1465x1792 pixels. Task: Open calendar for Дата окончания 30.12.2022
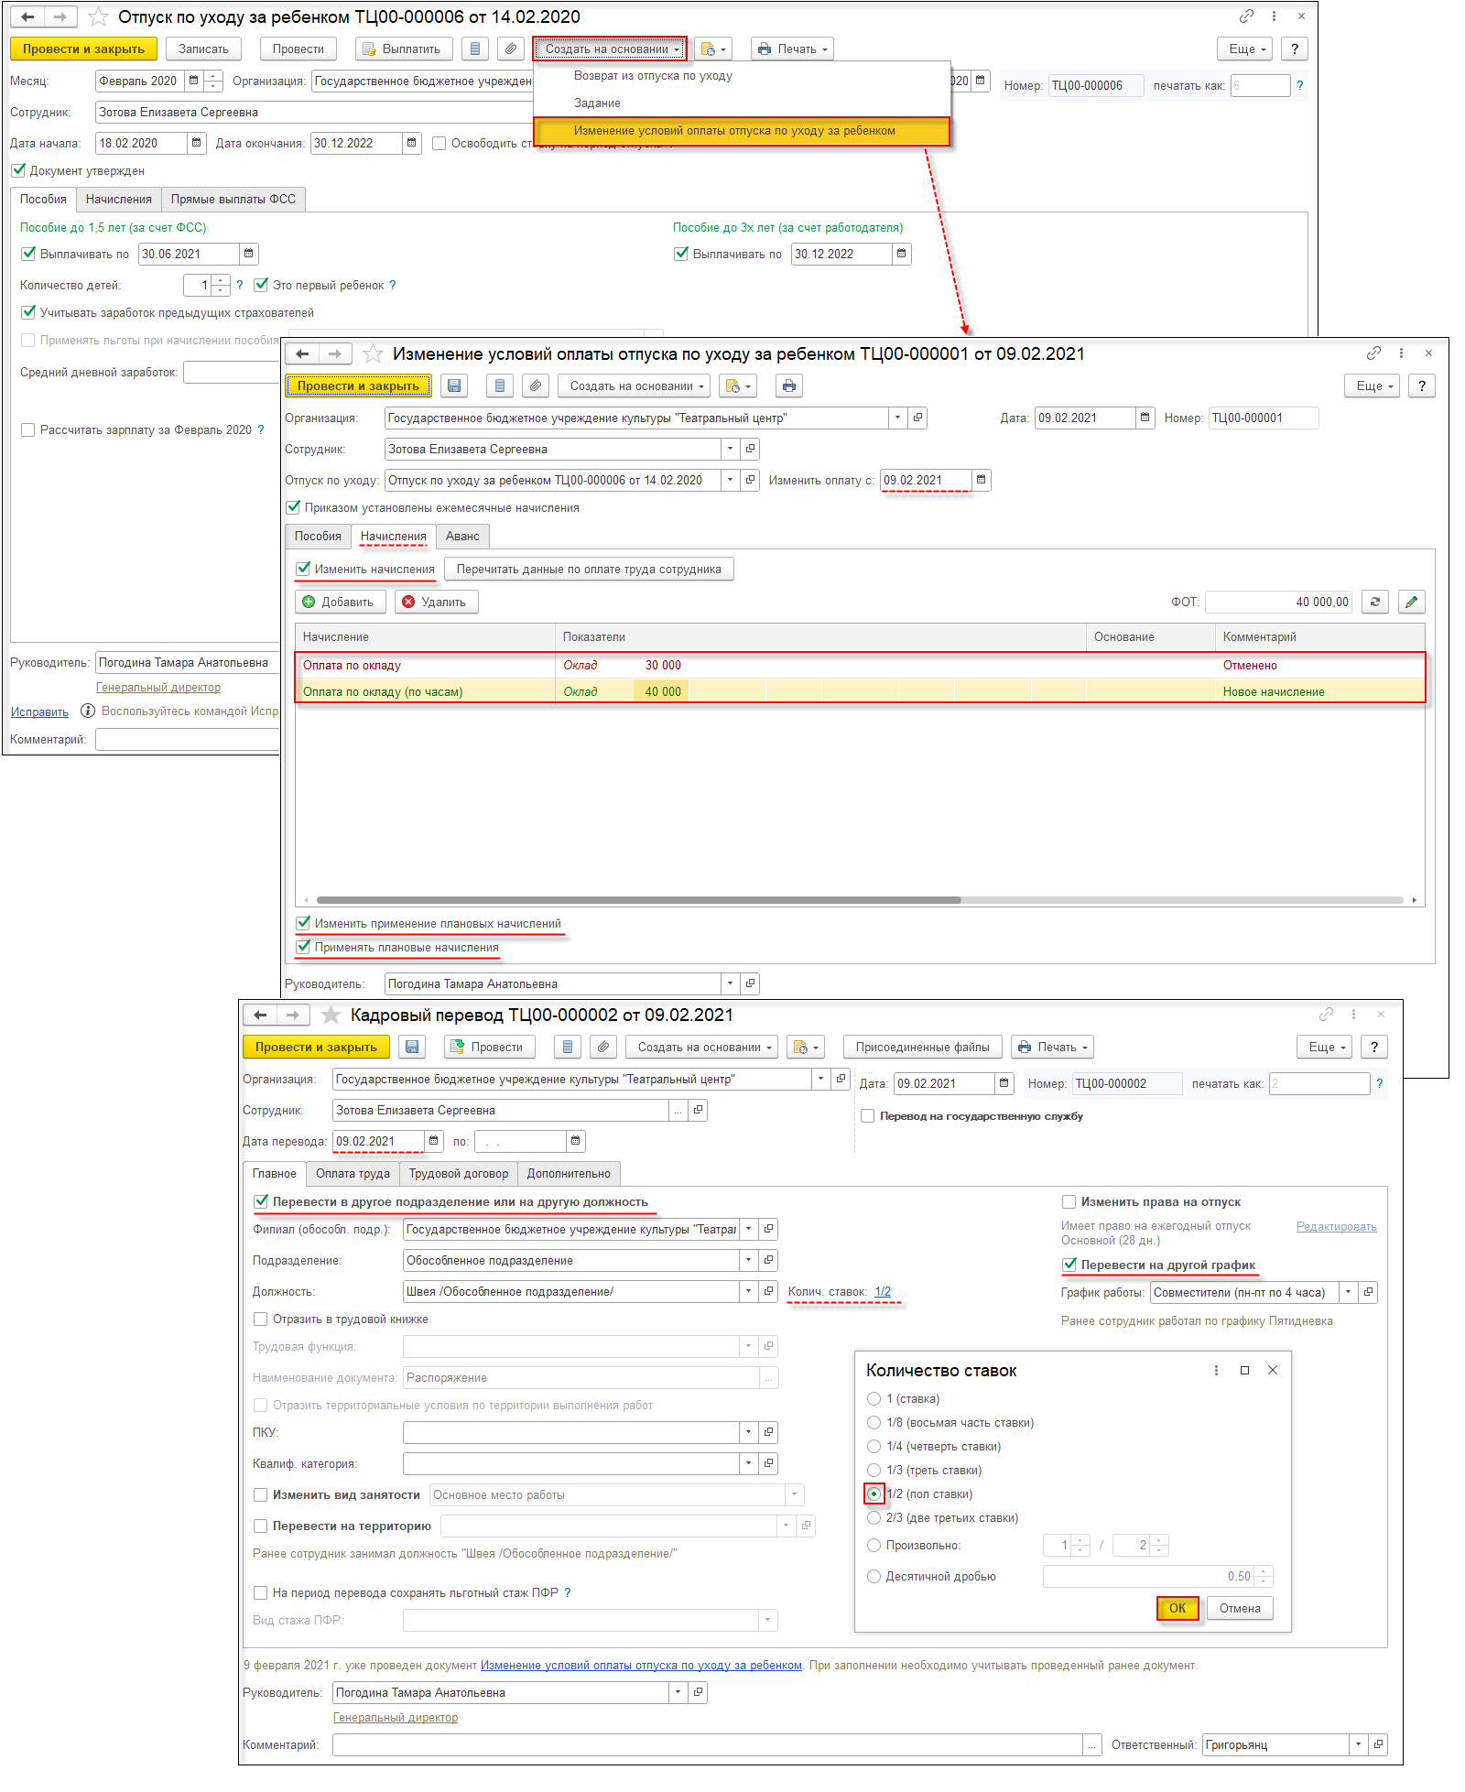[x=411, y=143]
